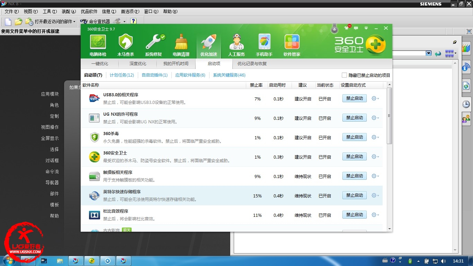Expand gear options for USB3.0的相关程序
The height and width of the screenshot is (266, 473).
tap(375, 98)
